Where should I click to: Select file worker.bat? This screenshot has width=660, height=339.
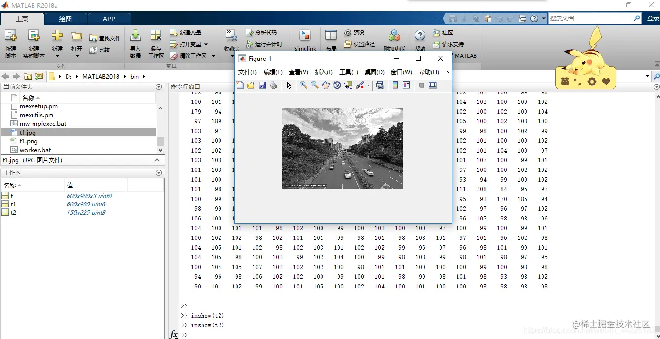coord(35,150)
